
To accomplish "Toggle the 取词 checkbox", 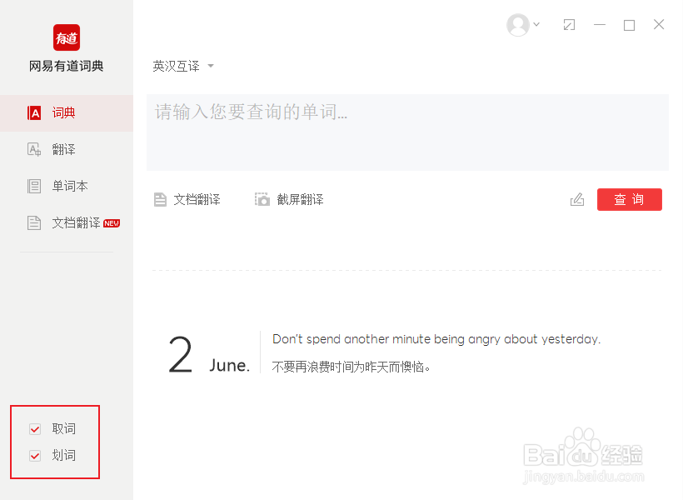I will [x=35, y=429].
